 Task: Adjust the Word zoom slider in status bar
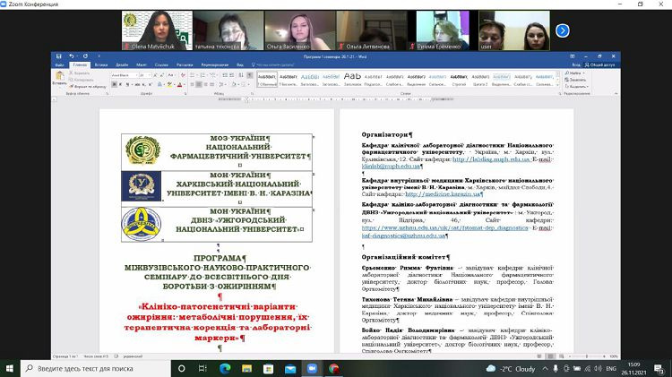(587, 356)
